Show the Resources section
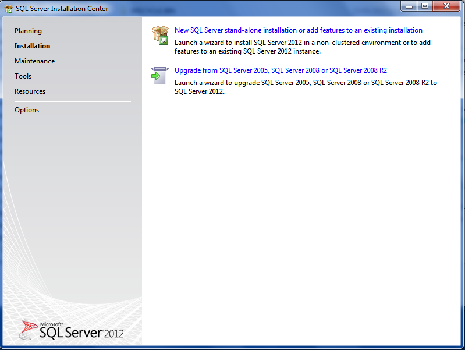The height and width of the screenshot is (350, 465). click(30, 91)
